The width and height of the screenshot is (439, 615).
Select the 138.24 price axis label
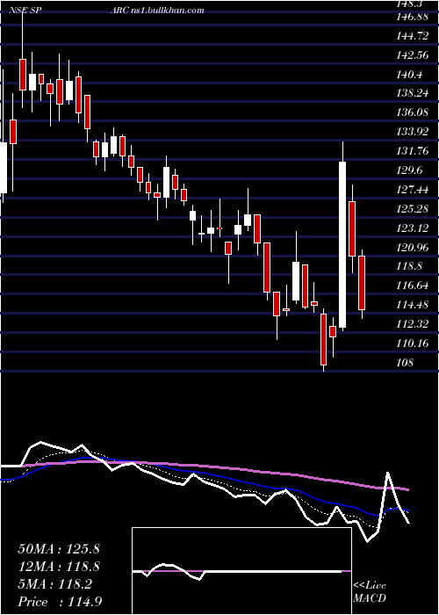(x=413, y=94)
